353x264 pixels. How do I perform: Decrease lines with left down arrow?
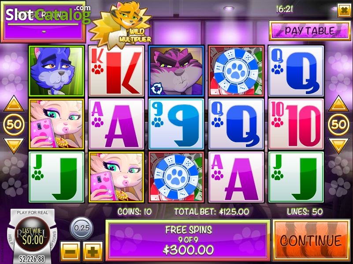(x=14, y=146)
